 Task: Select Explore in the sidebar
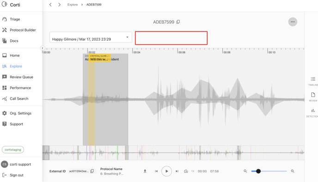(x=16, y=66)
